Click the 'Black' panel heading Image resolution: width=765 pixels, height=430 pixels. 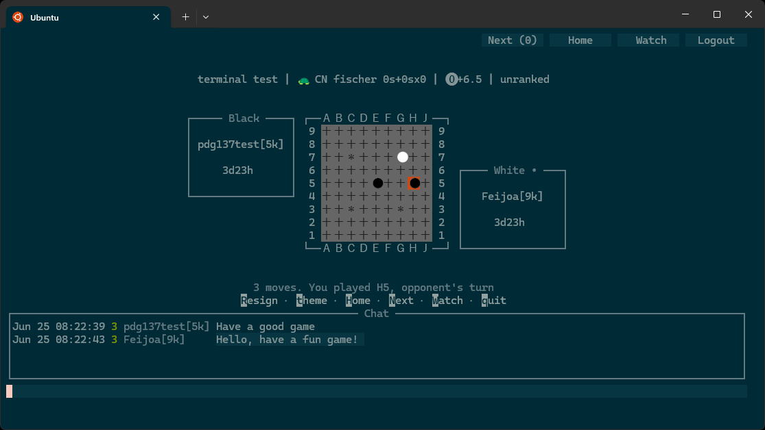pos(244,118)
